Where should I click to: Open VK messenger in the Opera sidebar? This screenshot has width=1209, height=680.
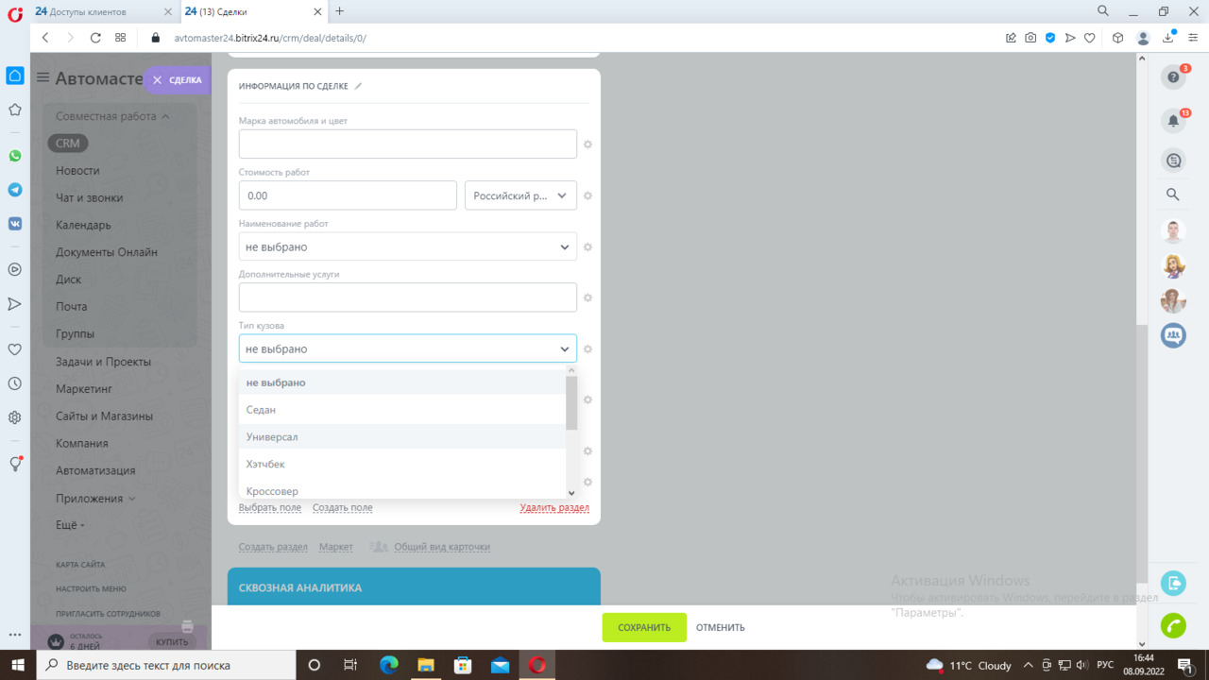[15, 224]
